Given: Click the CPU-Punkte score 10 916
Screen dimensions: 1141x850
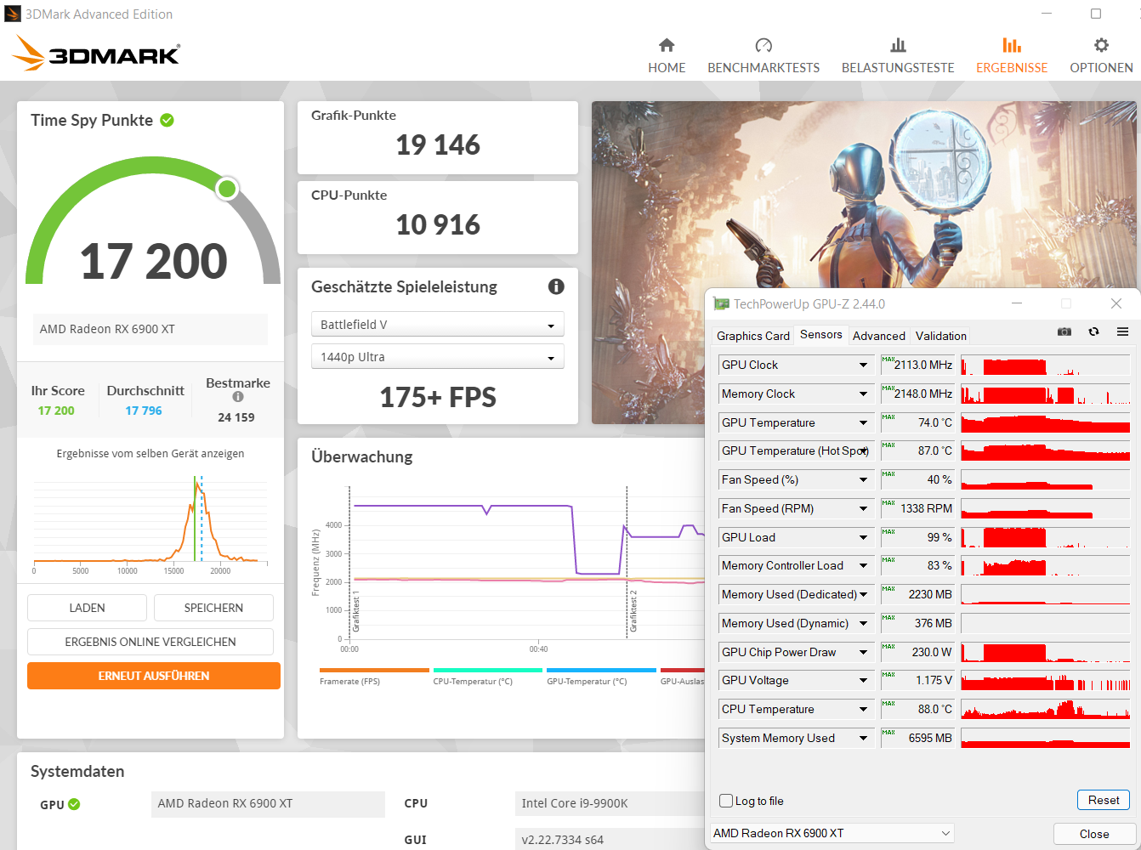Looking at the screenshot, I should [438, 225].
